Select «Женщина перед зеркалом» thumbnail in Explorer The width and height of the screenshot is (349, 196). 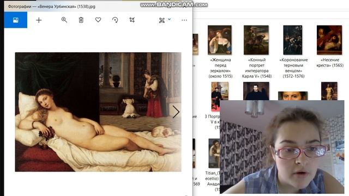click(220, 40)
